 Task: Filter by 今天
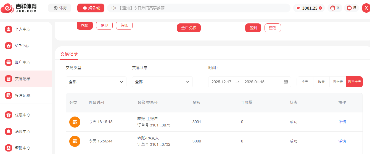coord(305,82)
